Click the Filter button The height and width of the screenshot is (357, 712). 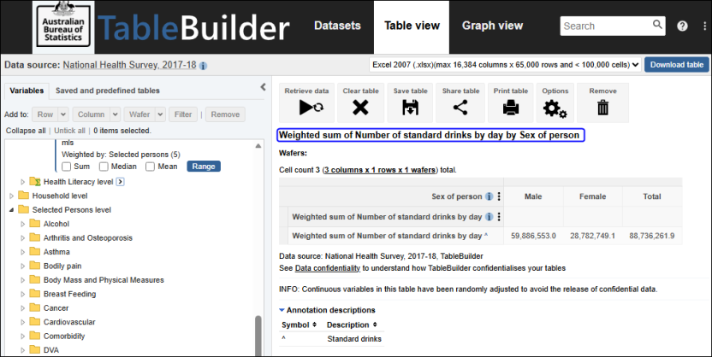183,114
